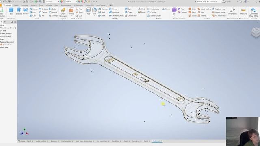This screenshot has height=146, width=260.
Task: Expand the Parameters panel dropdown
Action: tap(237, 19)
